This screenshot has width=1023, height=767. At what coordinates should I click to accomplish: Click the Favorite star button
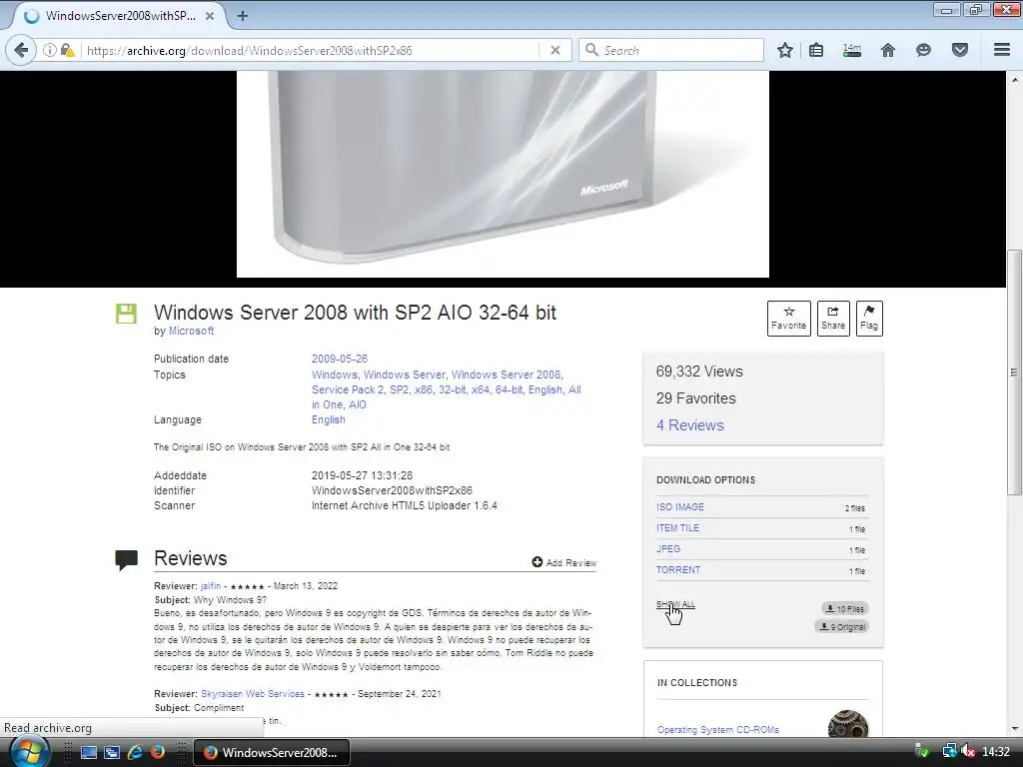(789, 319)
